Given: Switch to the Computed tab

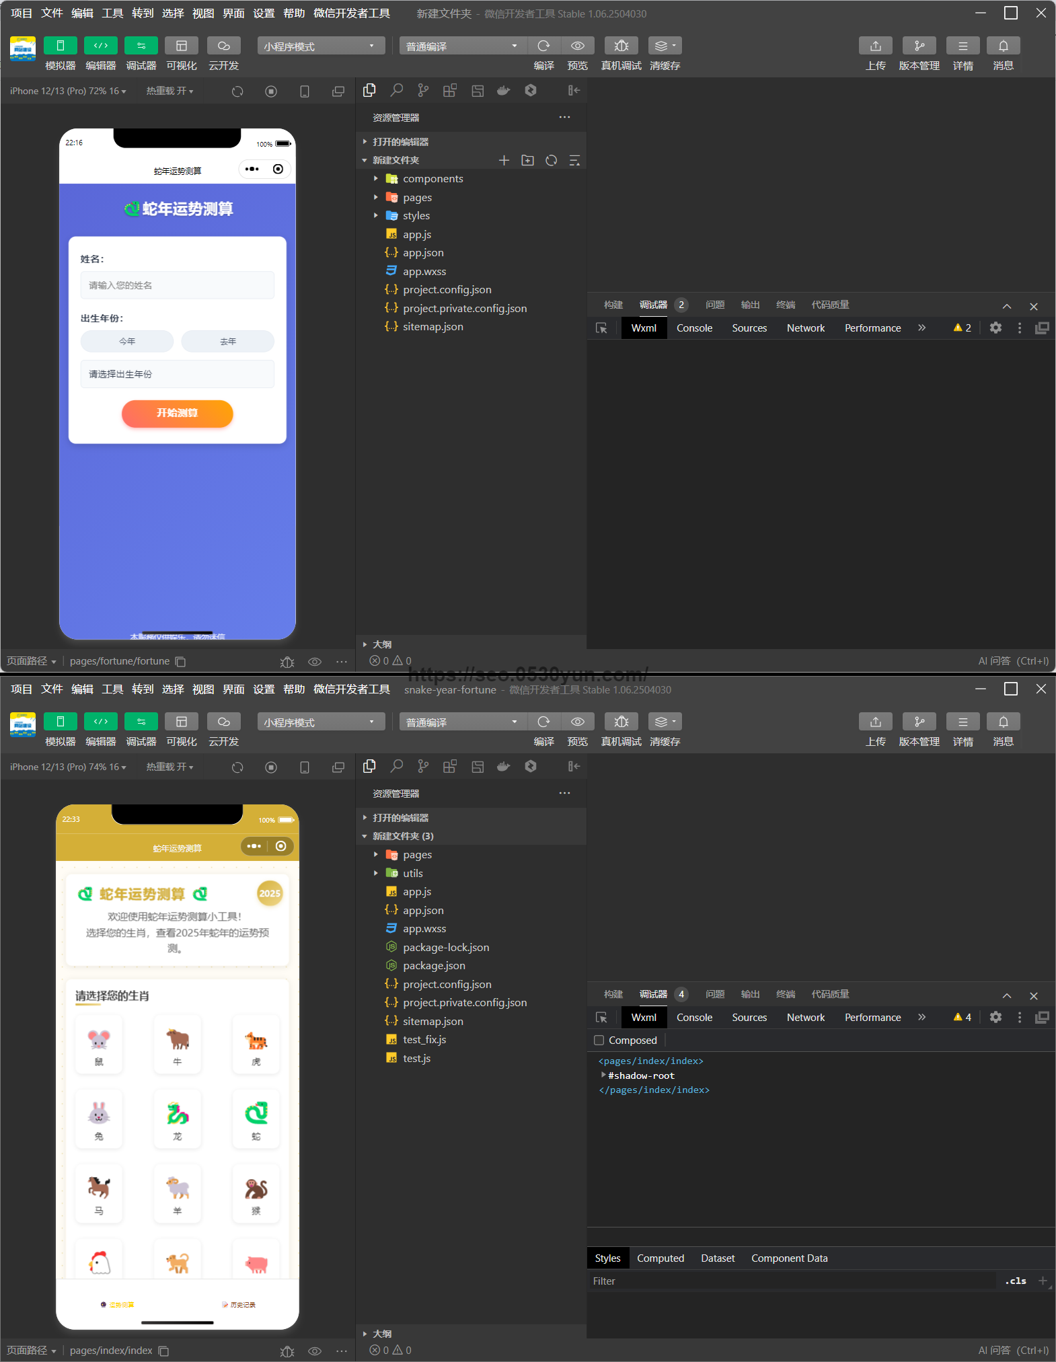Looking at the screenshot, I should point(660,1258).
